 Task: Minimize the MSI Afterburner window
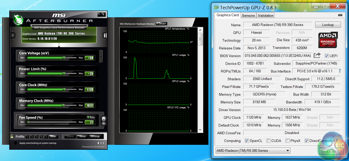(x=99, y=14)
